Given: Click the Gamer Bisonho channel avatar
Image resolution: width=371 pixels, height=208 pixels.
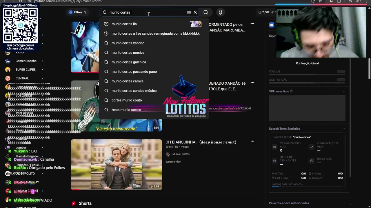Looking at the screenshot, I should (8, 61).
